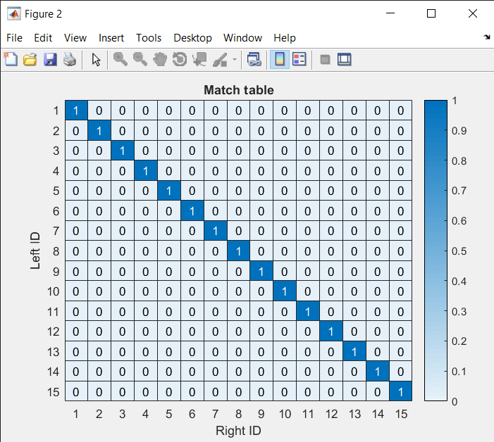This screenshot has width=494, height=442.
Task: Print the figure with the printer icon
Action: 70,59
